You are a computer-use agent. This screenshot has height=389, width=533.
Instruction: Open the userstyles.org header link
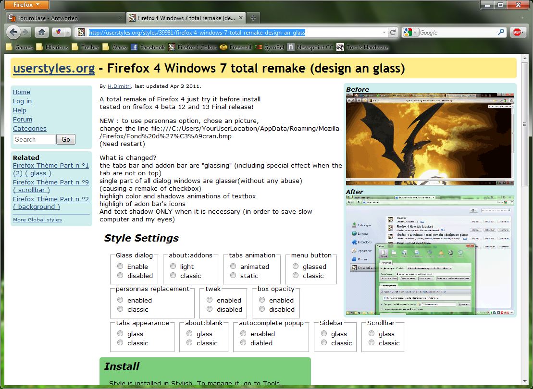pos(54,68)
